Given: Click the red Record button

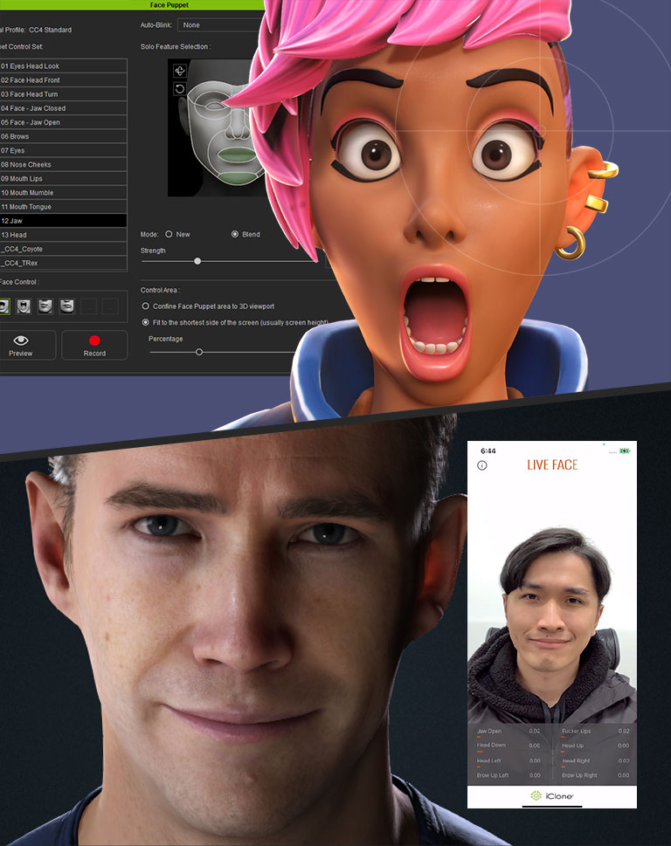Looking at the screenshot, I should [94, 345].
